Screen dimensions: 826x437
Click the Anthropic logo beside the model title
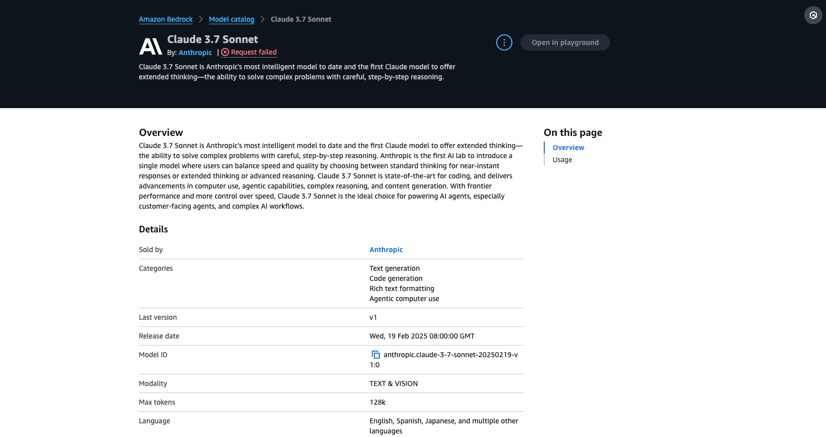pos(151,46)
